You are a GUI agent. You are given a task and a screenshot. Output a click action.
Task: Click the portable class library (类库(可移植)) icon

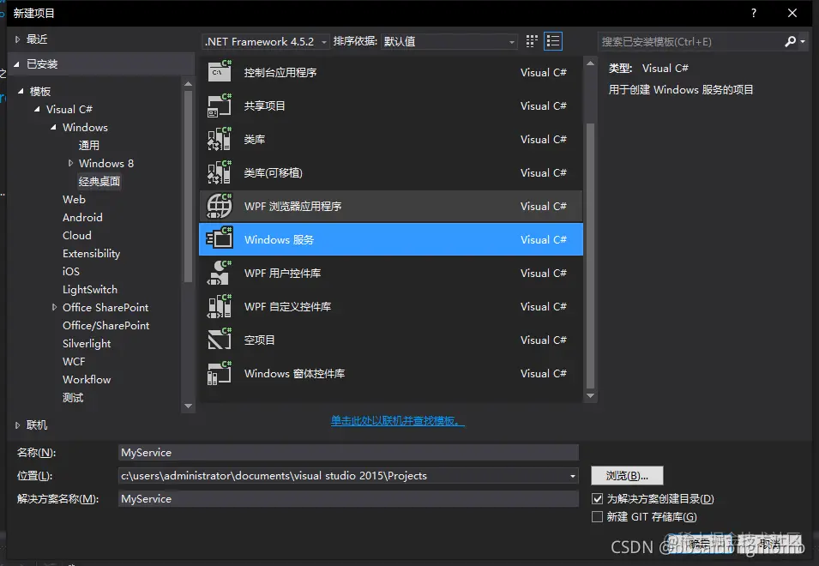[x=220, y=172]
